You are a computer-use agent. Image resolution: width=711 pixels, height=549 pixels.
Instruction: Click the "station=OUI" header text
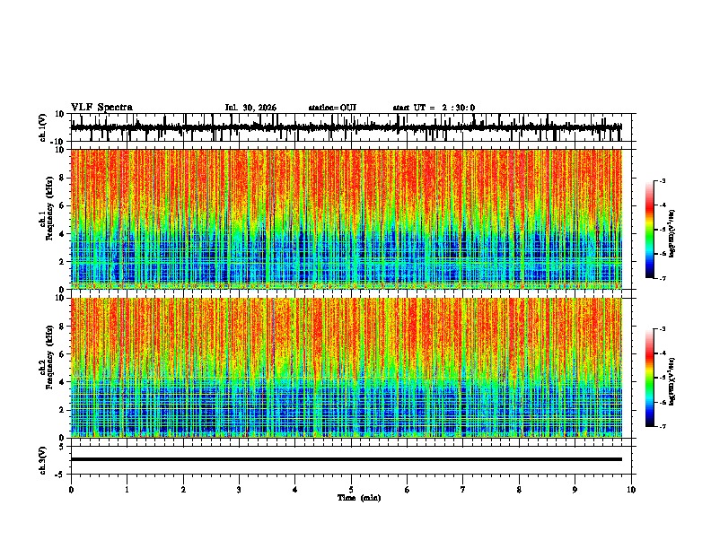[332, 108]
